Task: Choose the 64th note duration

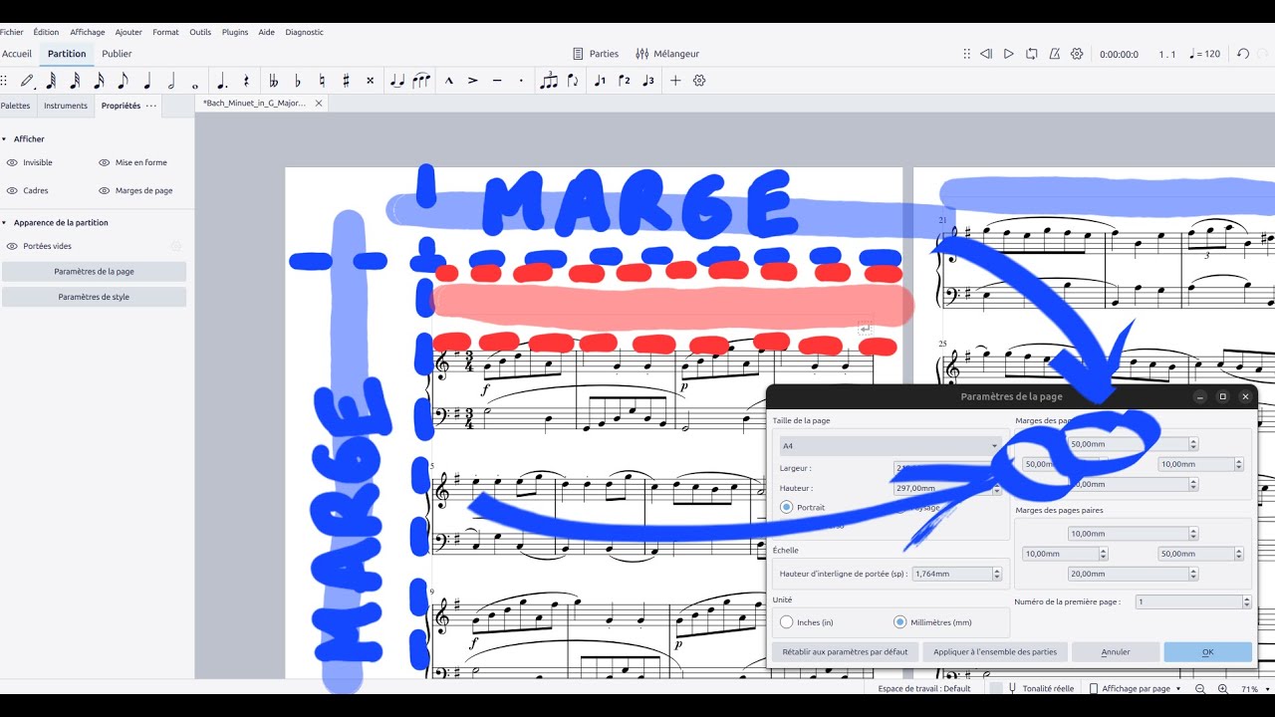Action: click(x=51, y=81)
